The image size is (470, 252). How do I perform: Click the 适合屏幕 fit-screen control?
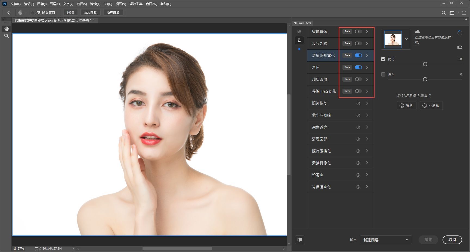pyautogui.click(x=91, y=12)
